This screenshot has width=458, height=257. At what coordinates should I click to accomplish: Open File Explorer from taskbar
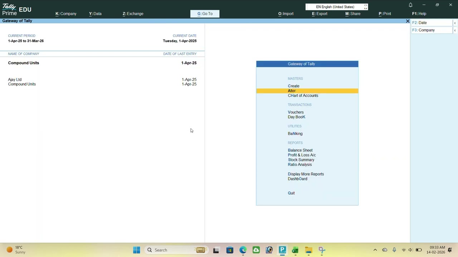point(308,250)
